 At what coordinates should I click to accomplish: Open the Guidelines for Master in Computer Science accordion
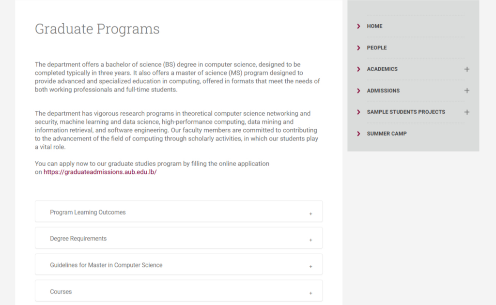coord(106,265)
